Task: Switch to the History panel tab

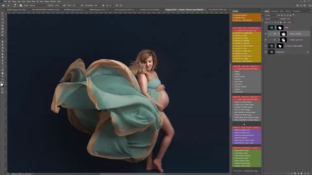Action: coord(288,11)
